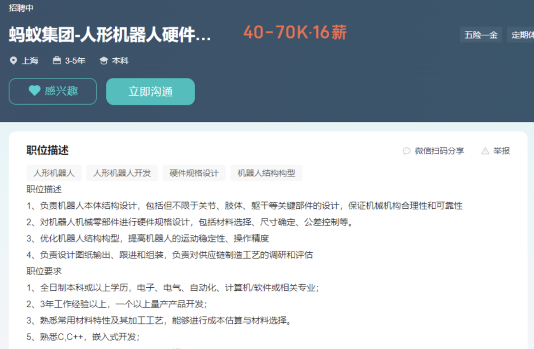Choose the 硬件规格设计 keyword tag
Screen dimensions: 534x349
[x=194, y=173]
